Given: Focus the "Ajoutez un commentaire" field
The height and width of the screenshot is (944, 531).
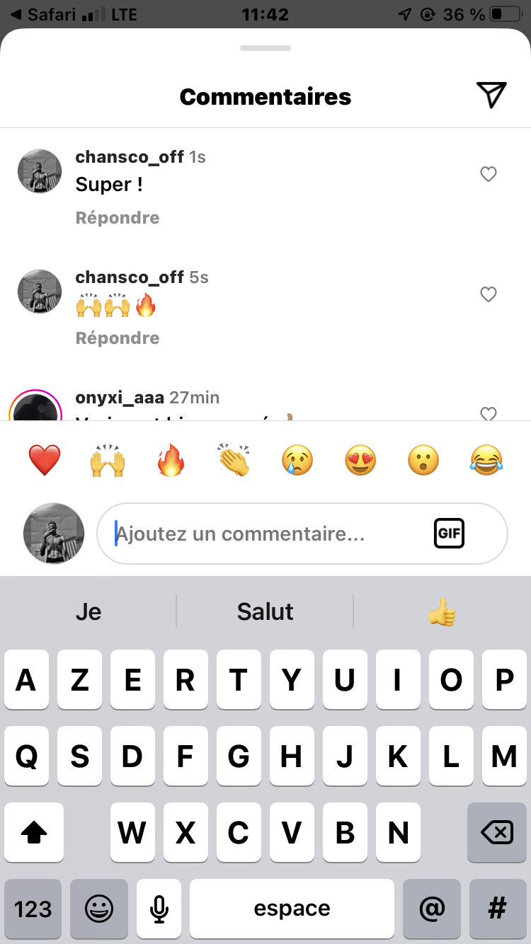Looking at the screenshot, I should [302, 534].
